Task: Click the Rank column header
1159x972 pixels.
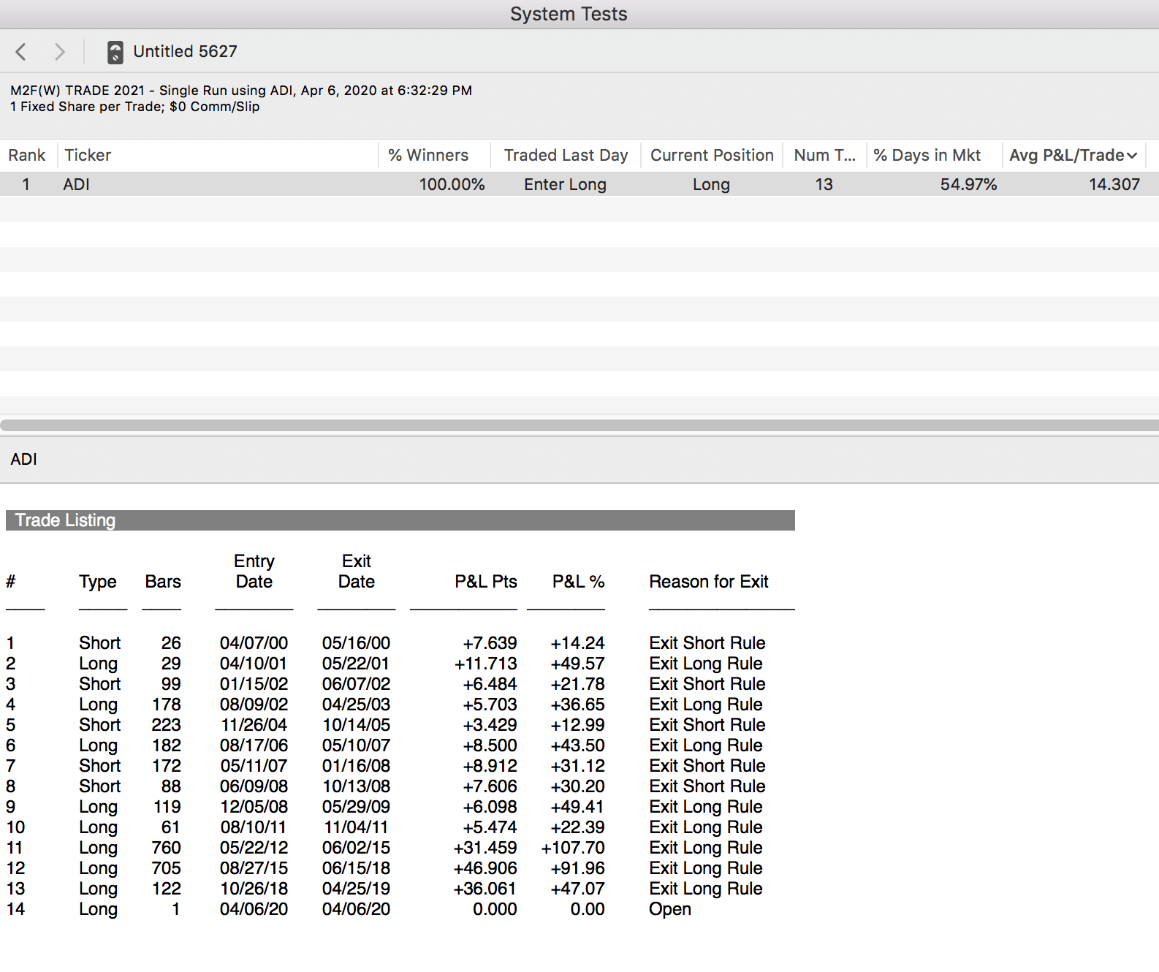Action: [x=27, y=156]
